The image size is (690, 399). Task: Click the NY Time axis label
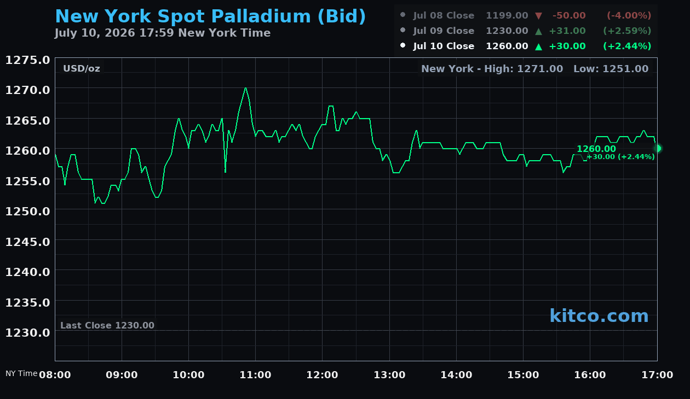click(21, 373)
